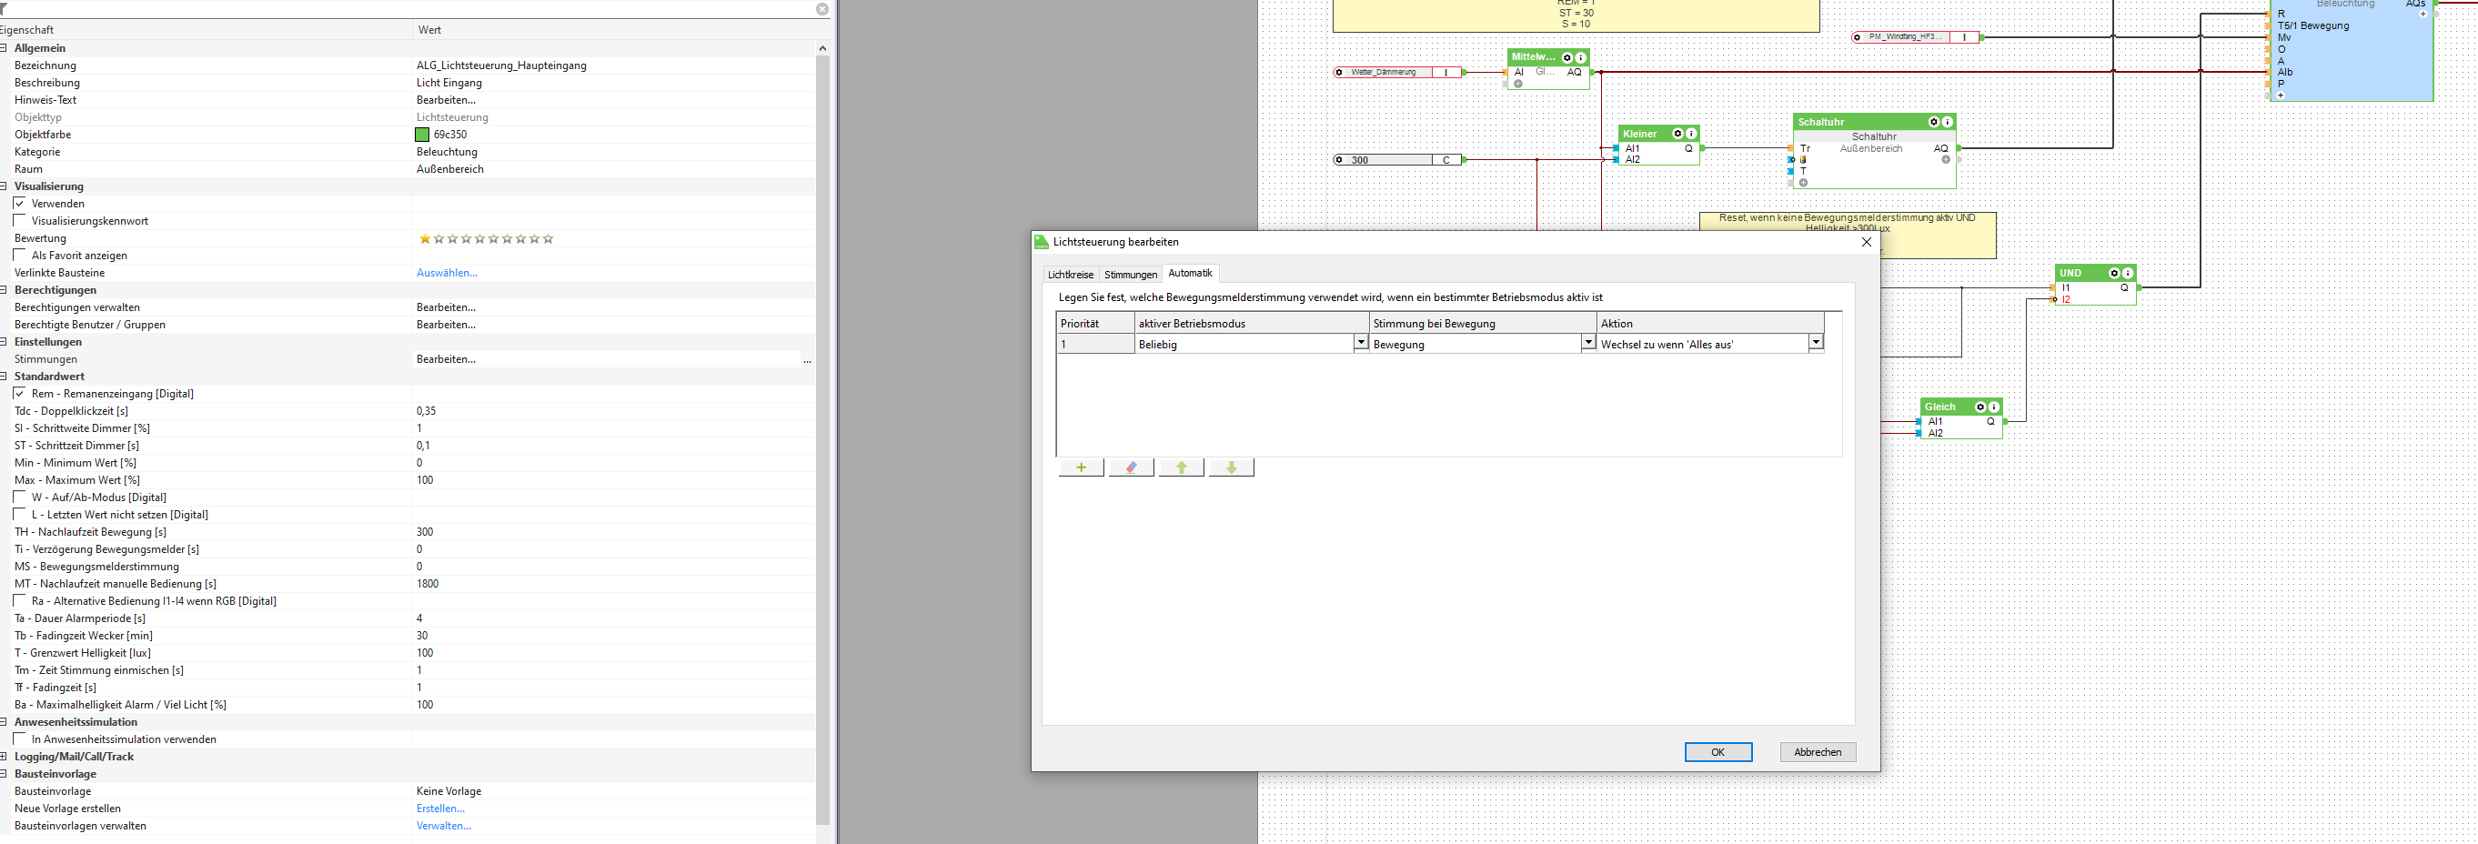Move rule down with green down arrow
Screen dimensions: 2478x844
coord(1230,467)
